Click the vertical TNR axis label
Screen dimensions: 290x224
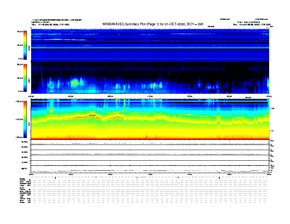coord(29,124)
